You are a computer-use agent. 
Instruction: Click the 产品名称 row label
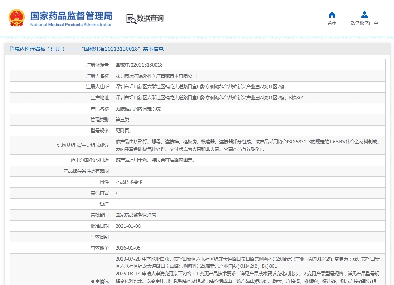tap(99, 109)
